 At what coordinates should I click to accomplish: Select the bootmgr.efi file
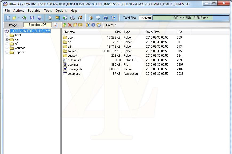pyautogui.click(x=75, y=69)
